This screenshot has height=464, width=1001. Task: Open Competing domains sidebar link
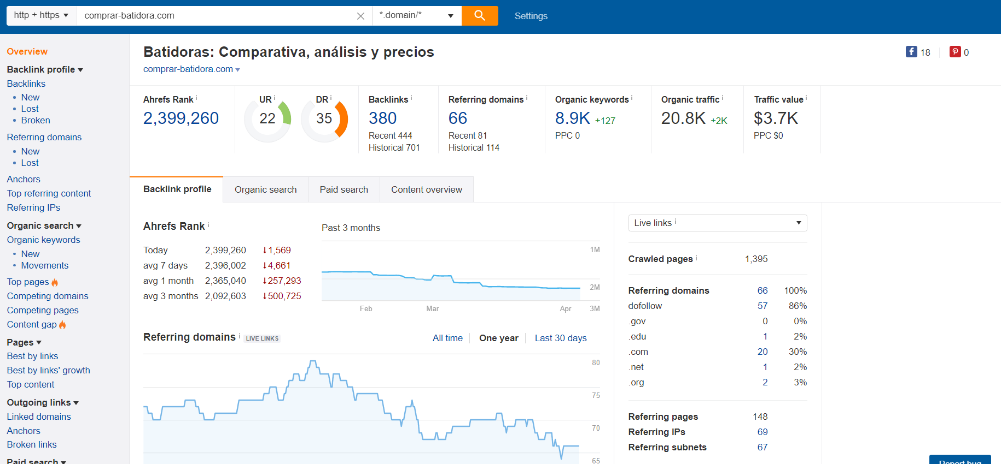point(48,296)
